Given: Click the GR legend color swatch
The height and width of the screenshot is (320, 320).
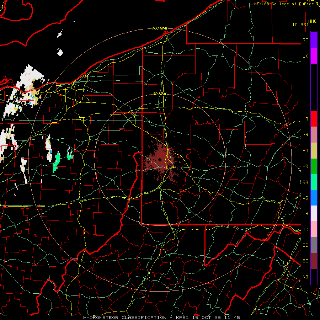Looking at the screenshot, I should coord(314,134).
